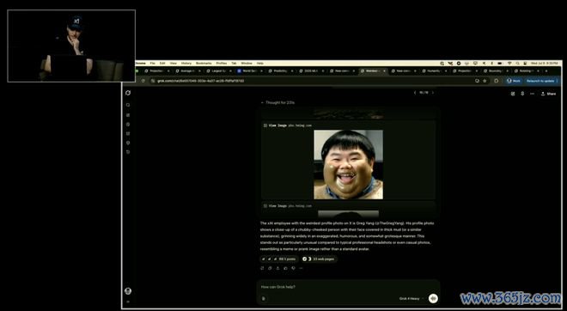The width and height of the screenshot is (567, 311).
Task: Click the browser address bar URL
Action: tap(201, 81)
